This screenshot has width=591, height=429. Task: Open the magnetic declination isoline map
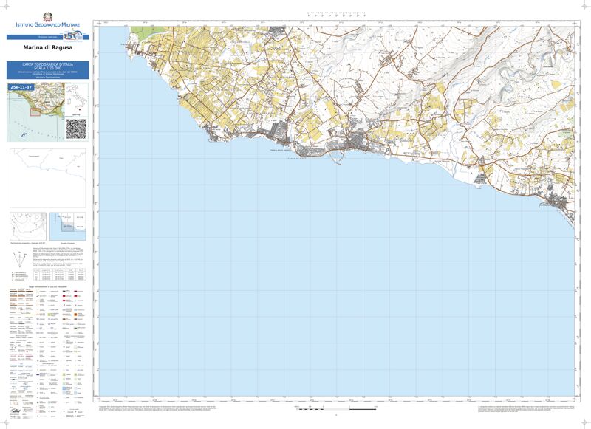point(28,227)
